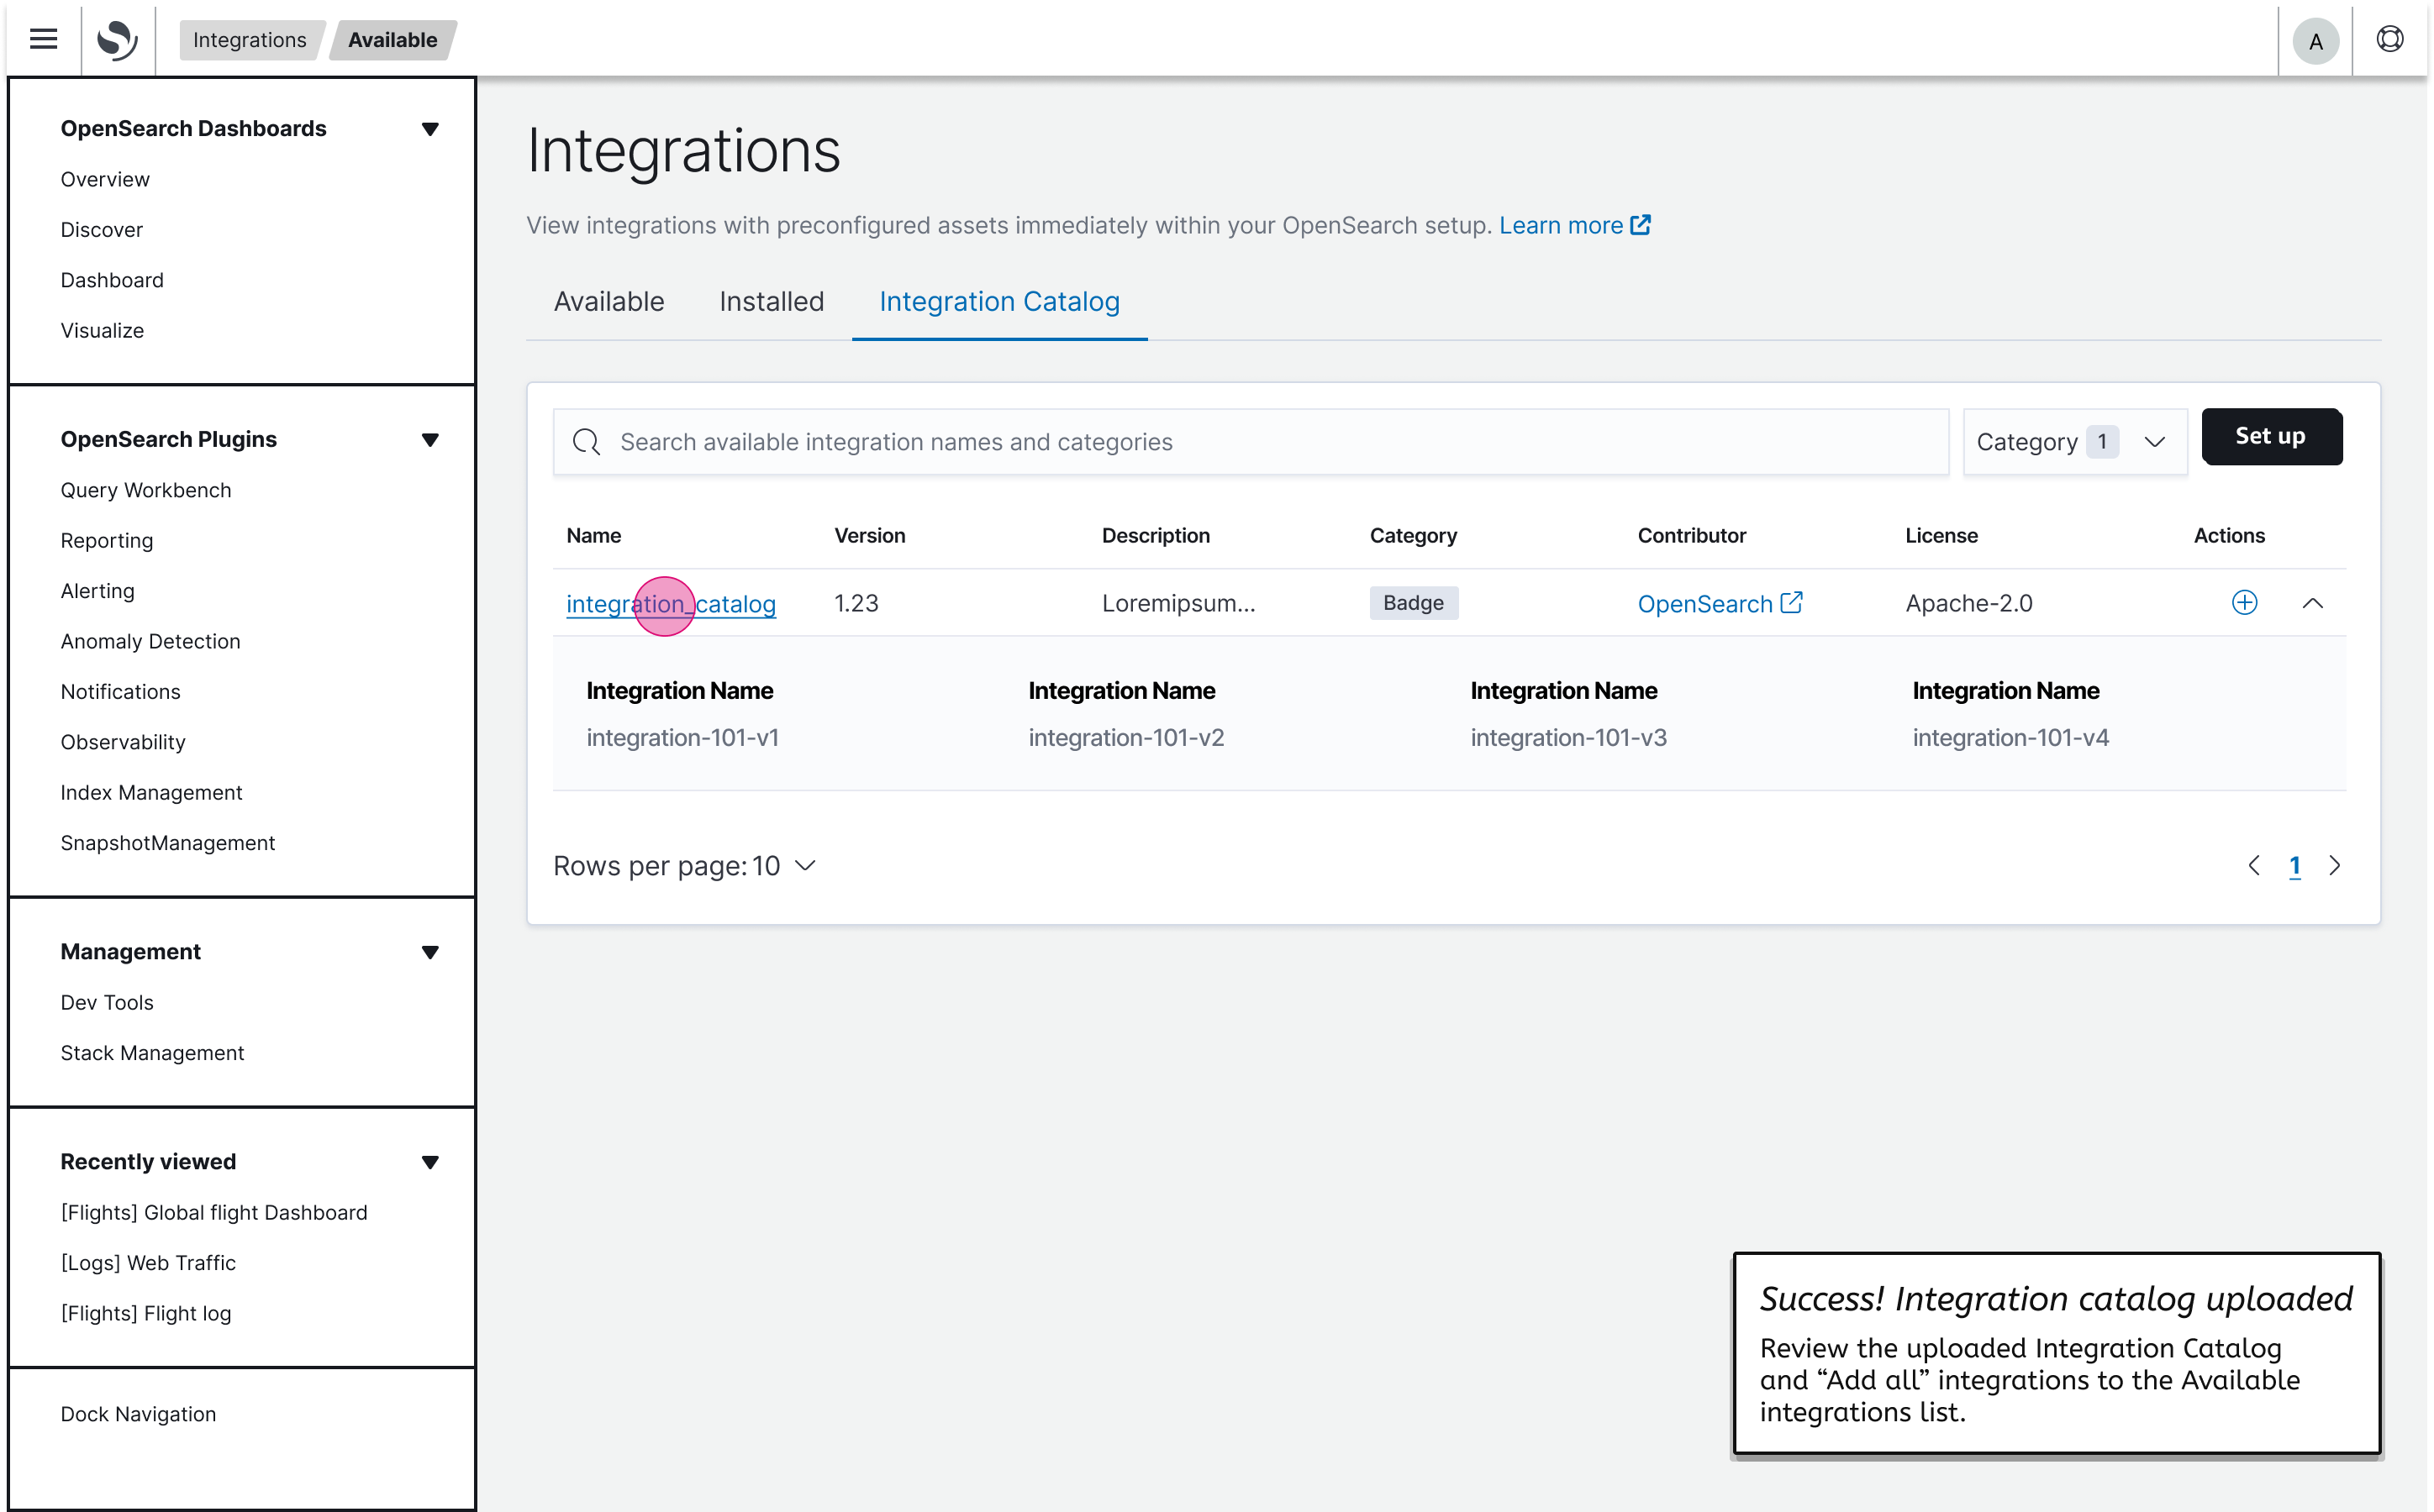Click the Set up button
The width and height of the screenshot is (2434, 1512).
tap(2271, 437)
